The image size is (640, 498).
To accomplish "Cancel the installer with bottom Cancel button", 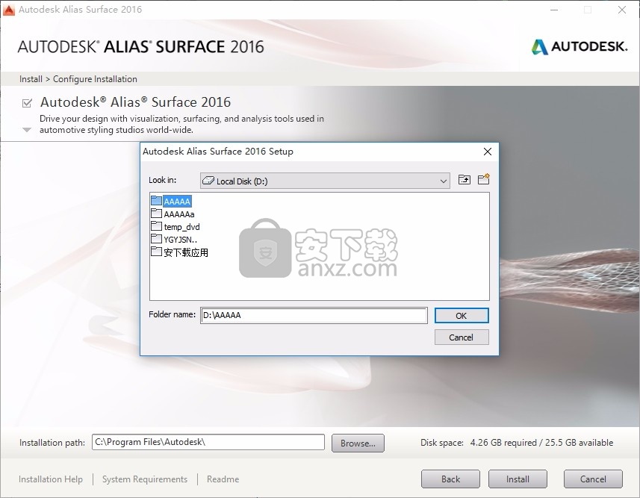I will (x=593, y=479).
